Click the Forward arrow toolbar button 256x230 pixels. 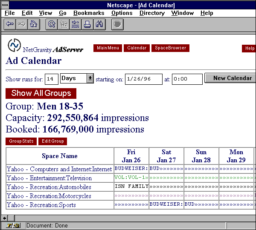pos(21,24)
